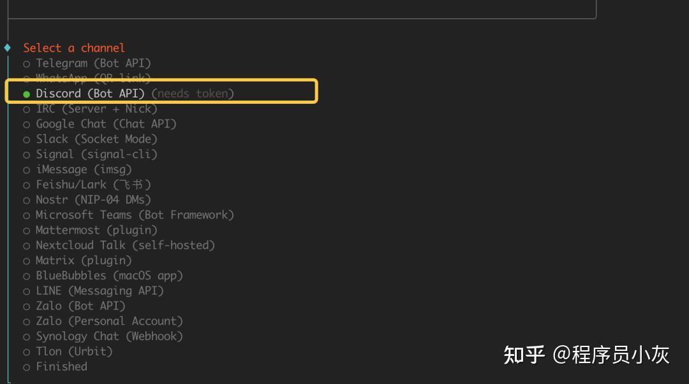Viewport: 689px width, 384px height.
Task: Click Finished to complete channel selection
Action: [61, 366]
